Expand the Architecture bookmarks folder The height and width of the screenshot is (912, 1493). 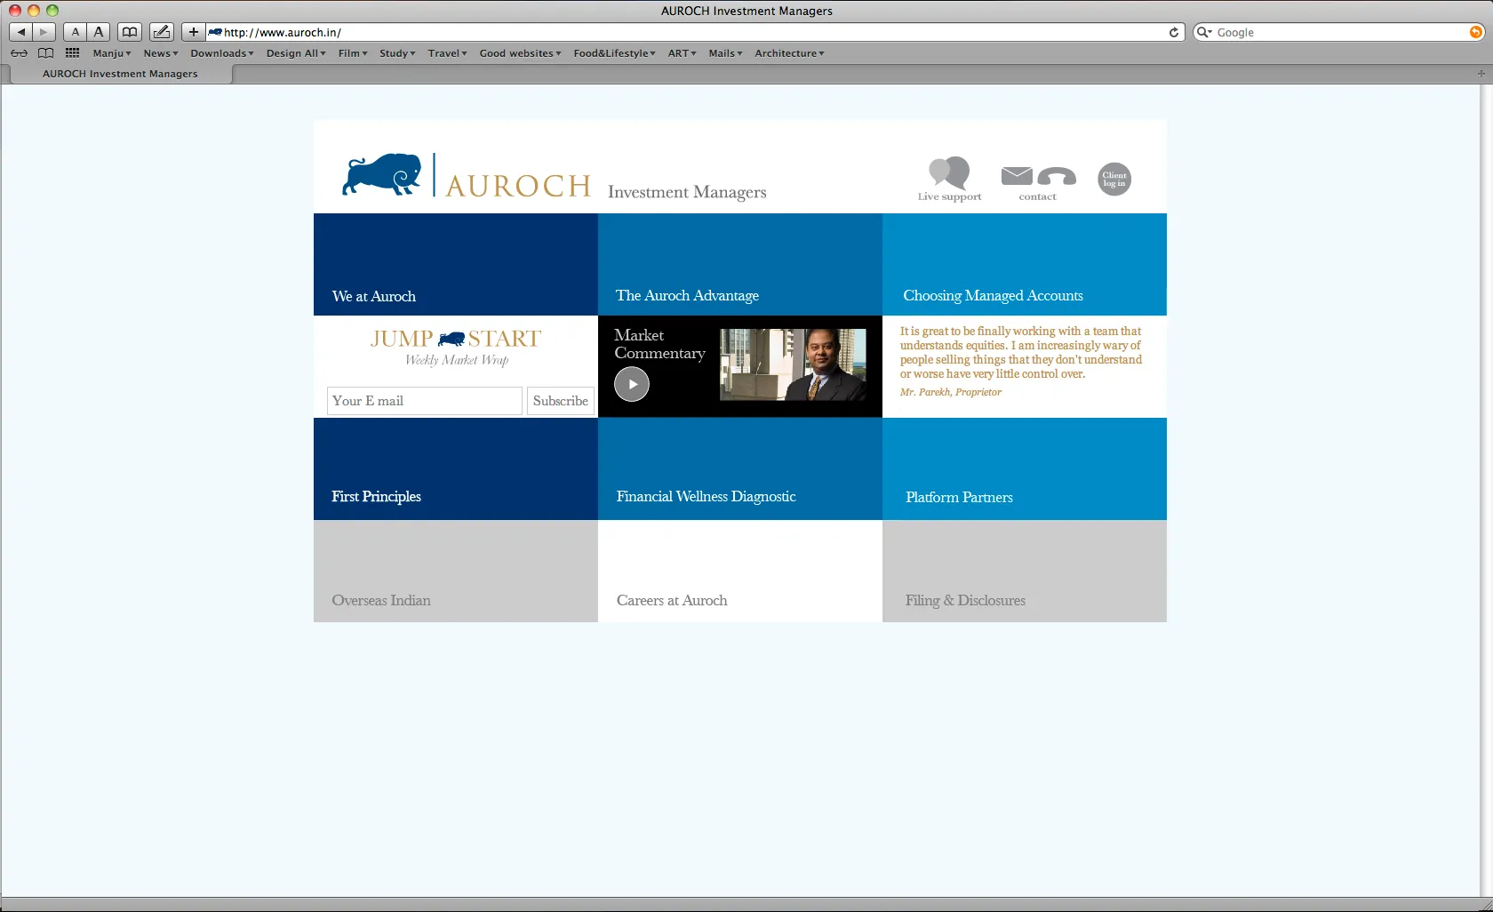pos(790,53)
